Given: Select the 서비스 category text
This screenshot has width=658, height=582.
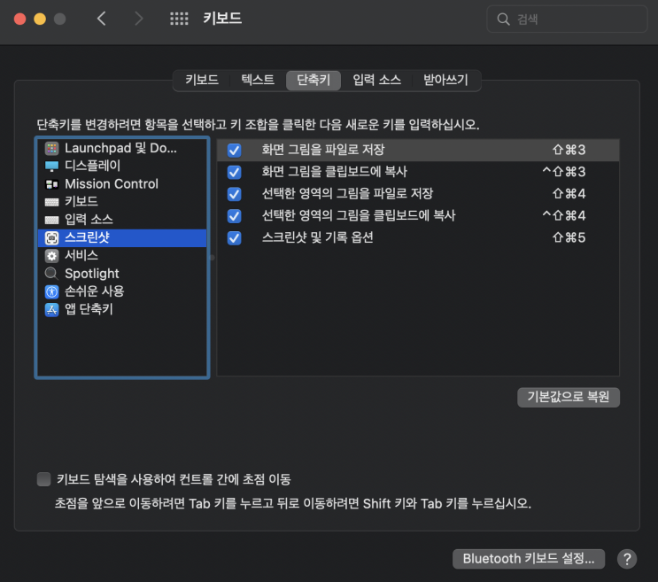Looking at the screenshot, I should point(81,255).
